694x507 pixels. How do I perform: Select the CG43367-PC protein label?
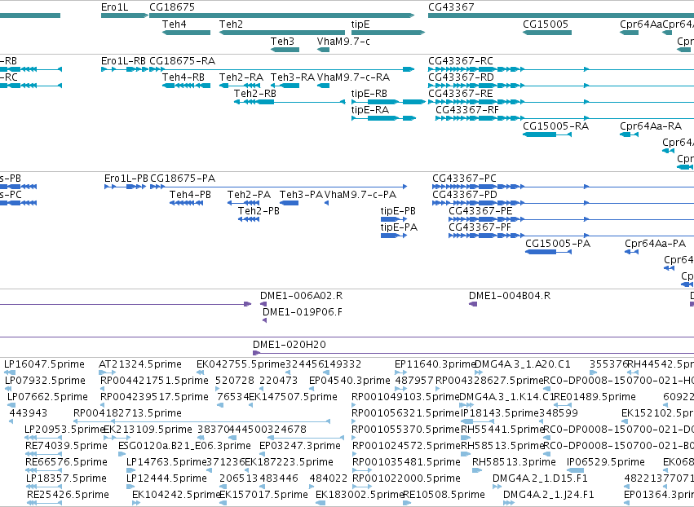pos(464,179)
